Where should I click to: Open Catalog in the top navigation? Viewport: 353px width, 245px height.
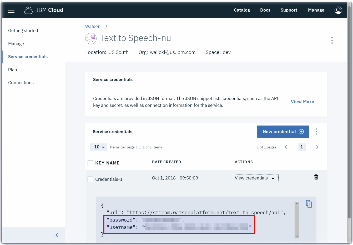point(242,10)
